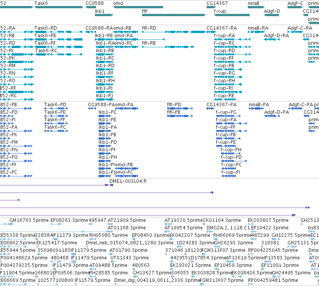The height and width of the screenshot is (286, 319).
Task: Click transcript lkb1-RH
Action: click(105, 80)
